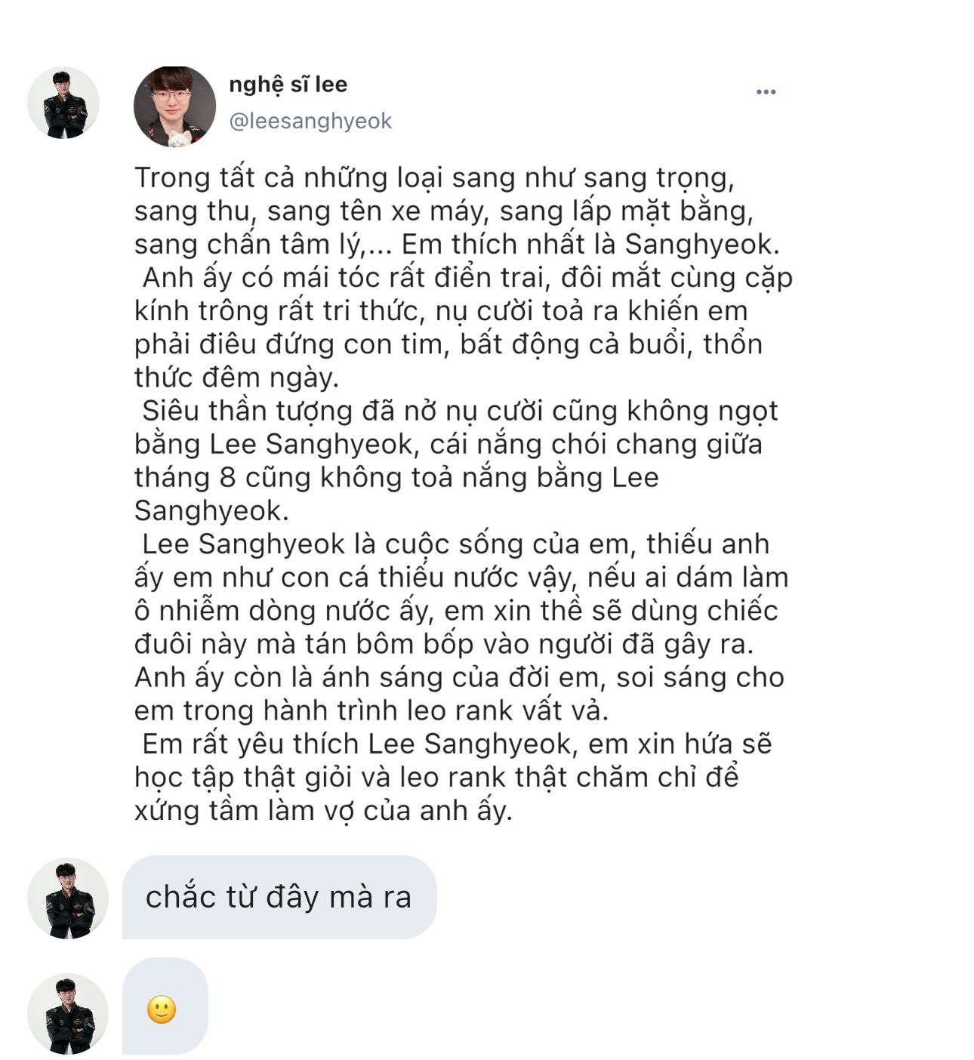This screenshot has height=1060, width=974.
Task: Tap sender avatar beside the shared tweet
Action: 63,103
